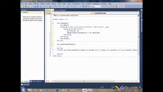The width and height of the screenshot is (163, 92).
Task: Open the 100 % zoom dropdown
Action: point(51,81)
